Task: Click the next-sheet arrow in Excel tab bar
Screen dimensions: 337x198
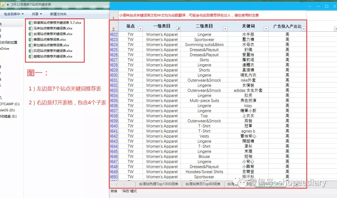Action: coord(124,184)
